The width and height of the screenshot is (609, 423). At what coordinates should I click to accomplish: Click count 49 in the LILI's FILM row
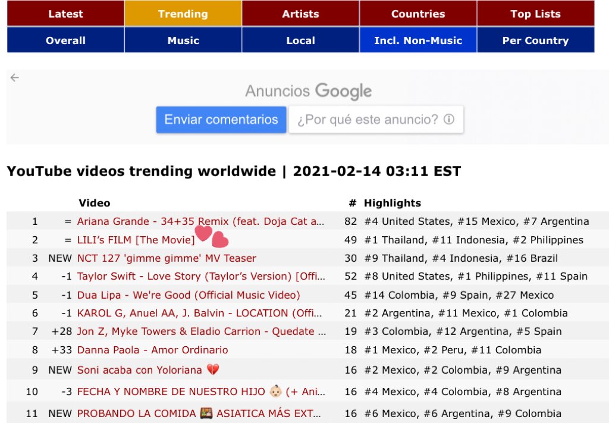350,240
